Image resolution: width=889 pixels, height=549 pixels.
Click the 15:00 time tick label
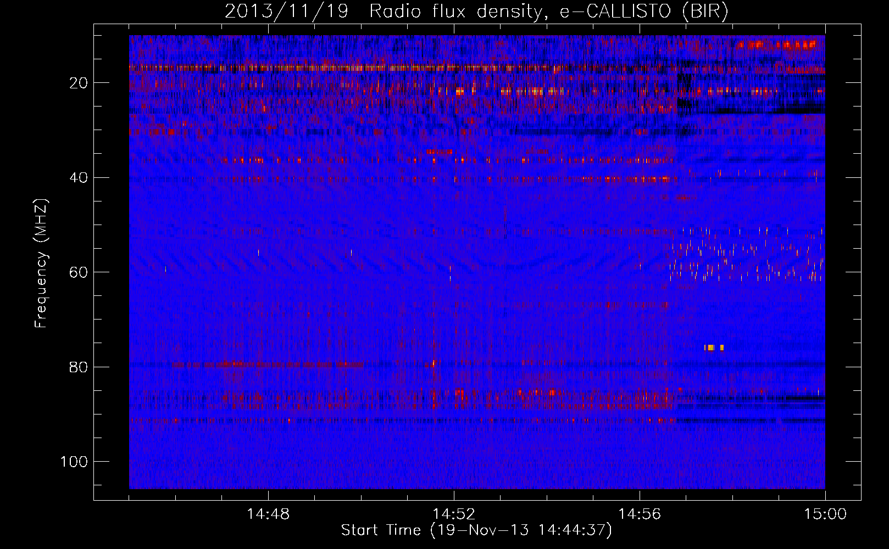point(825,514)
